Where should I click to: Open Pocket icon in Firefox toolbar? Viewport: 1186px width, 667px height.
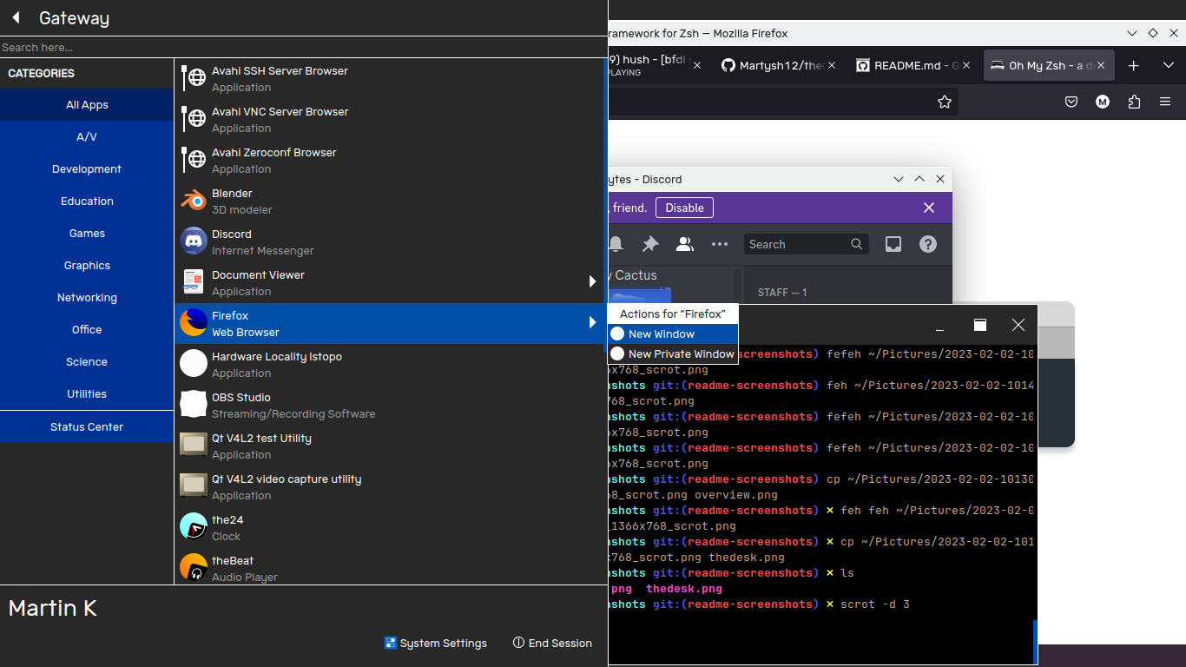1071,102
